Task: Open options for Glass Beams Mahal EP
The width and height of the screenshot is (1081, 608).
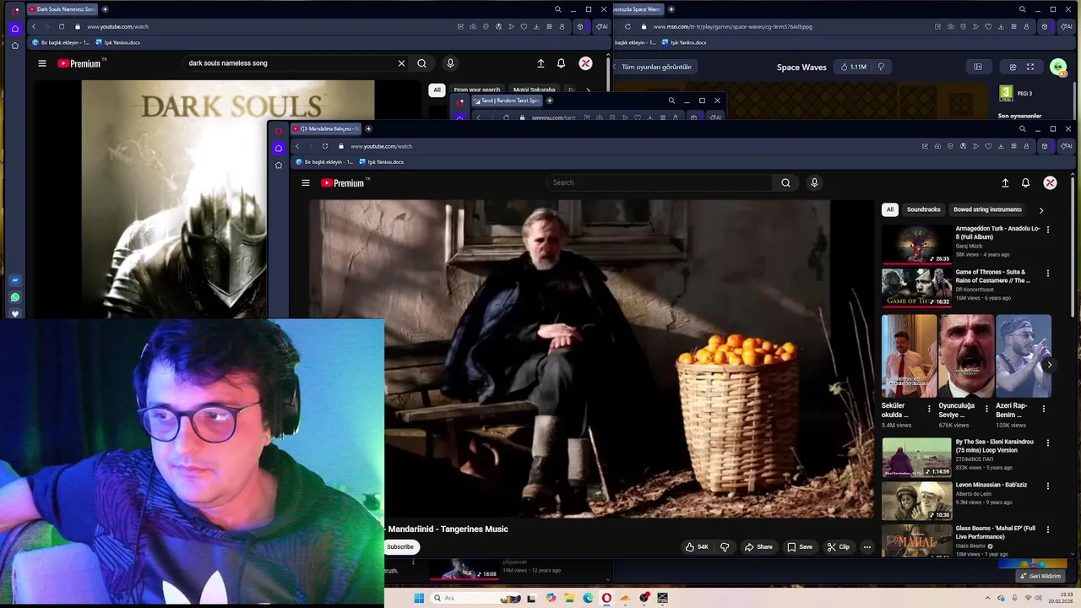Action: 1048,529
